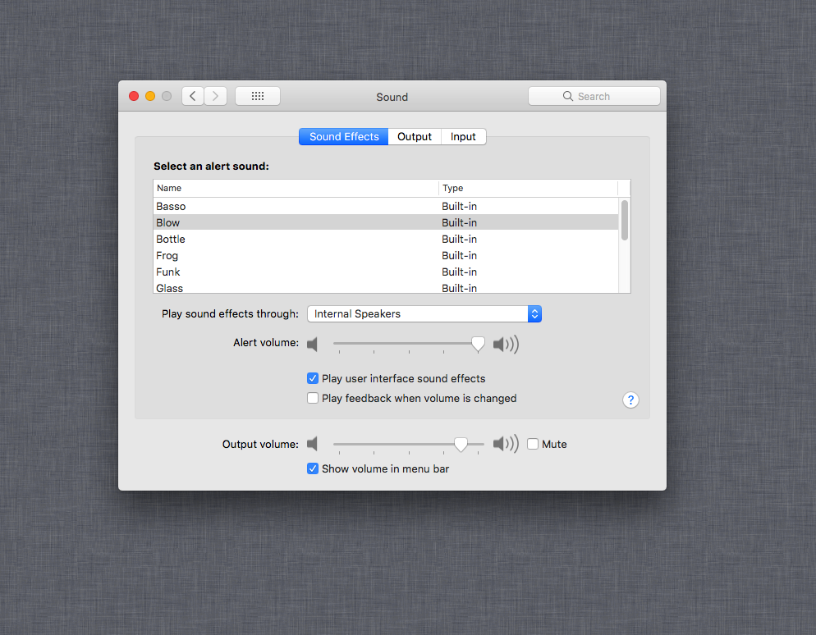The image size is (816, 635).
Task: Click the loud speaker icon beside Alert volume
Action: point(506,345)
